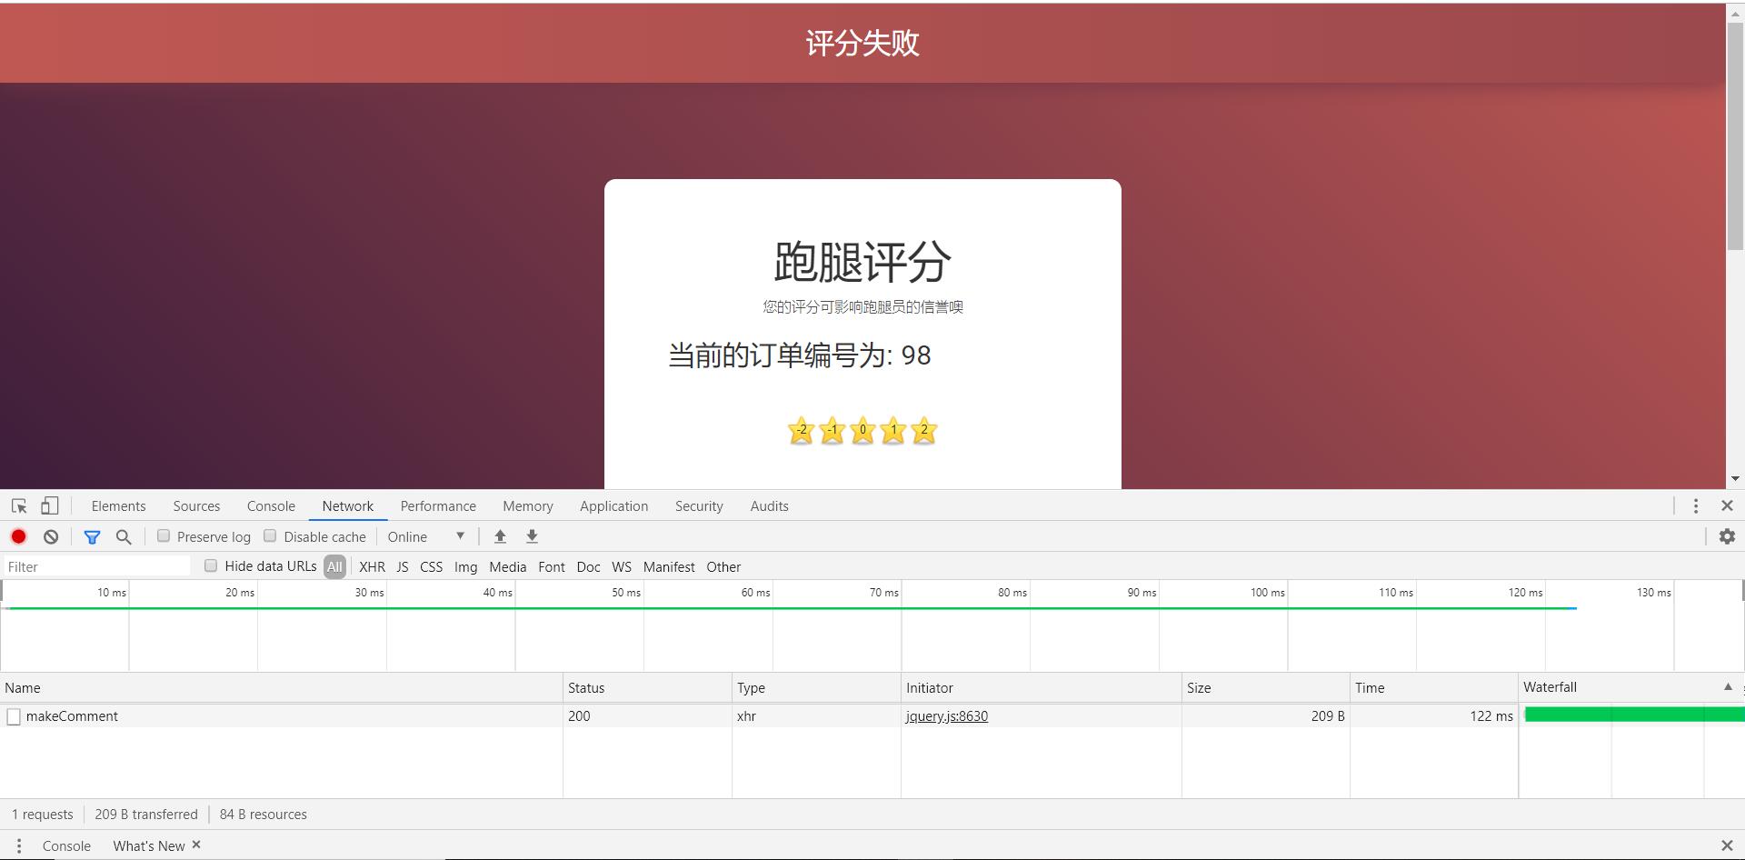Screen dimensions: 1745x860
Task: Click the star labeled 2
Action: [x=924, y=430]
